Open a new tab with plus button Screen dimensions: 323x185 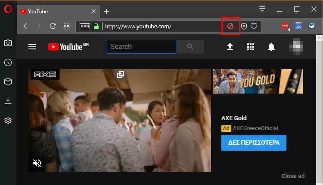pos(106,12)
